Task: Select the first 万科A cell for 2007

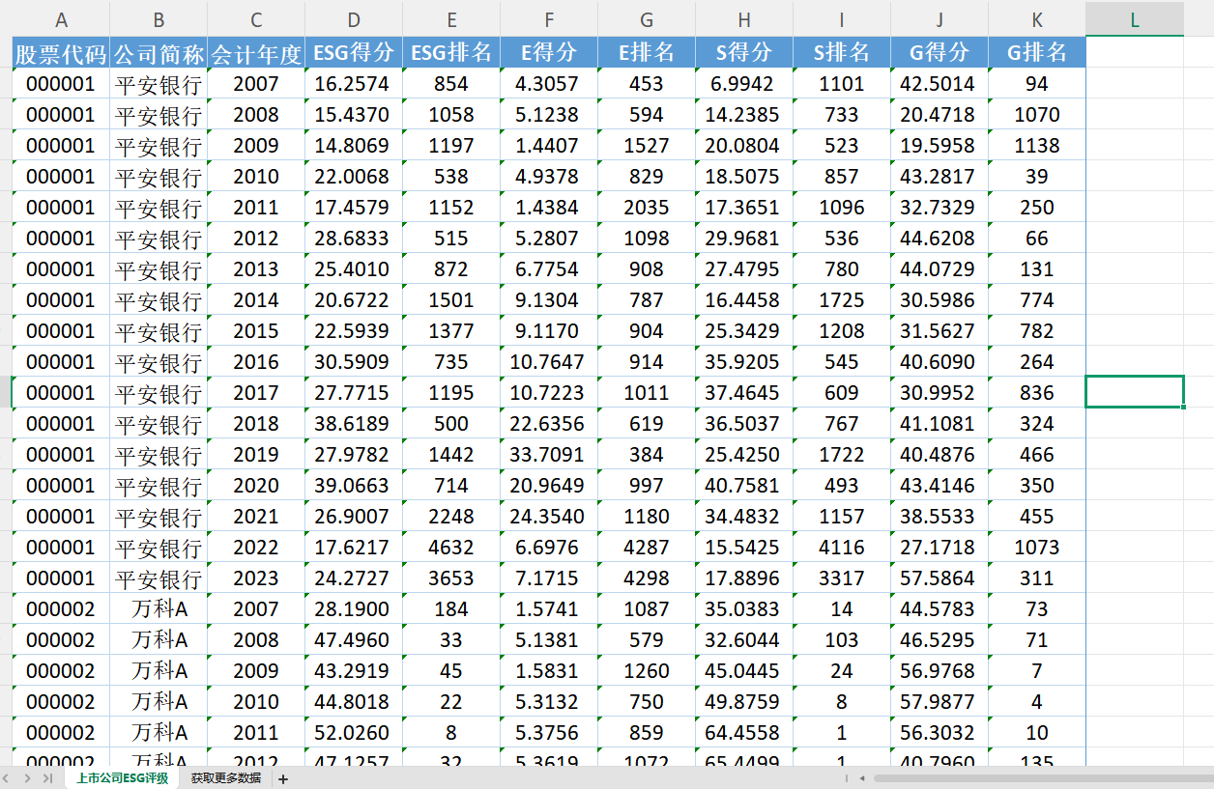Action: [159, 609]
